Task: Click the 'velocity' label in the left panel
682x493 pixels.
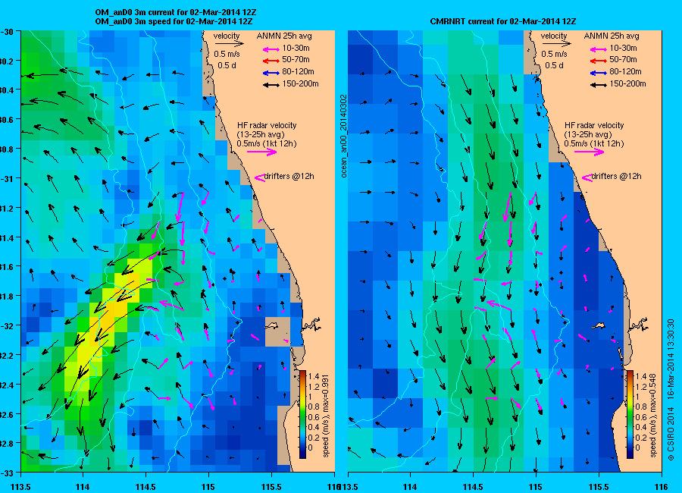Action: [x=227, y=36]
